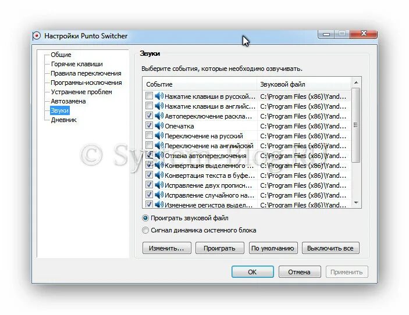409x315 pixels.
Task: Click speaker icon for Исправление случайного на
Action: point(159,195)
